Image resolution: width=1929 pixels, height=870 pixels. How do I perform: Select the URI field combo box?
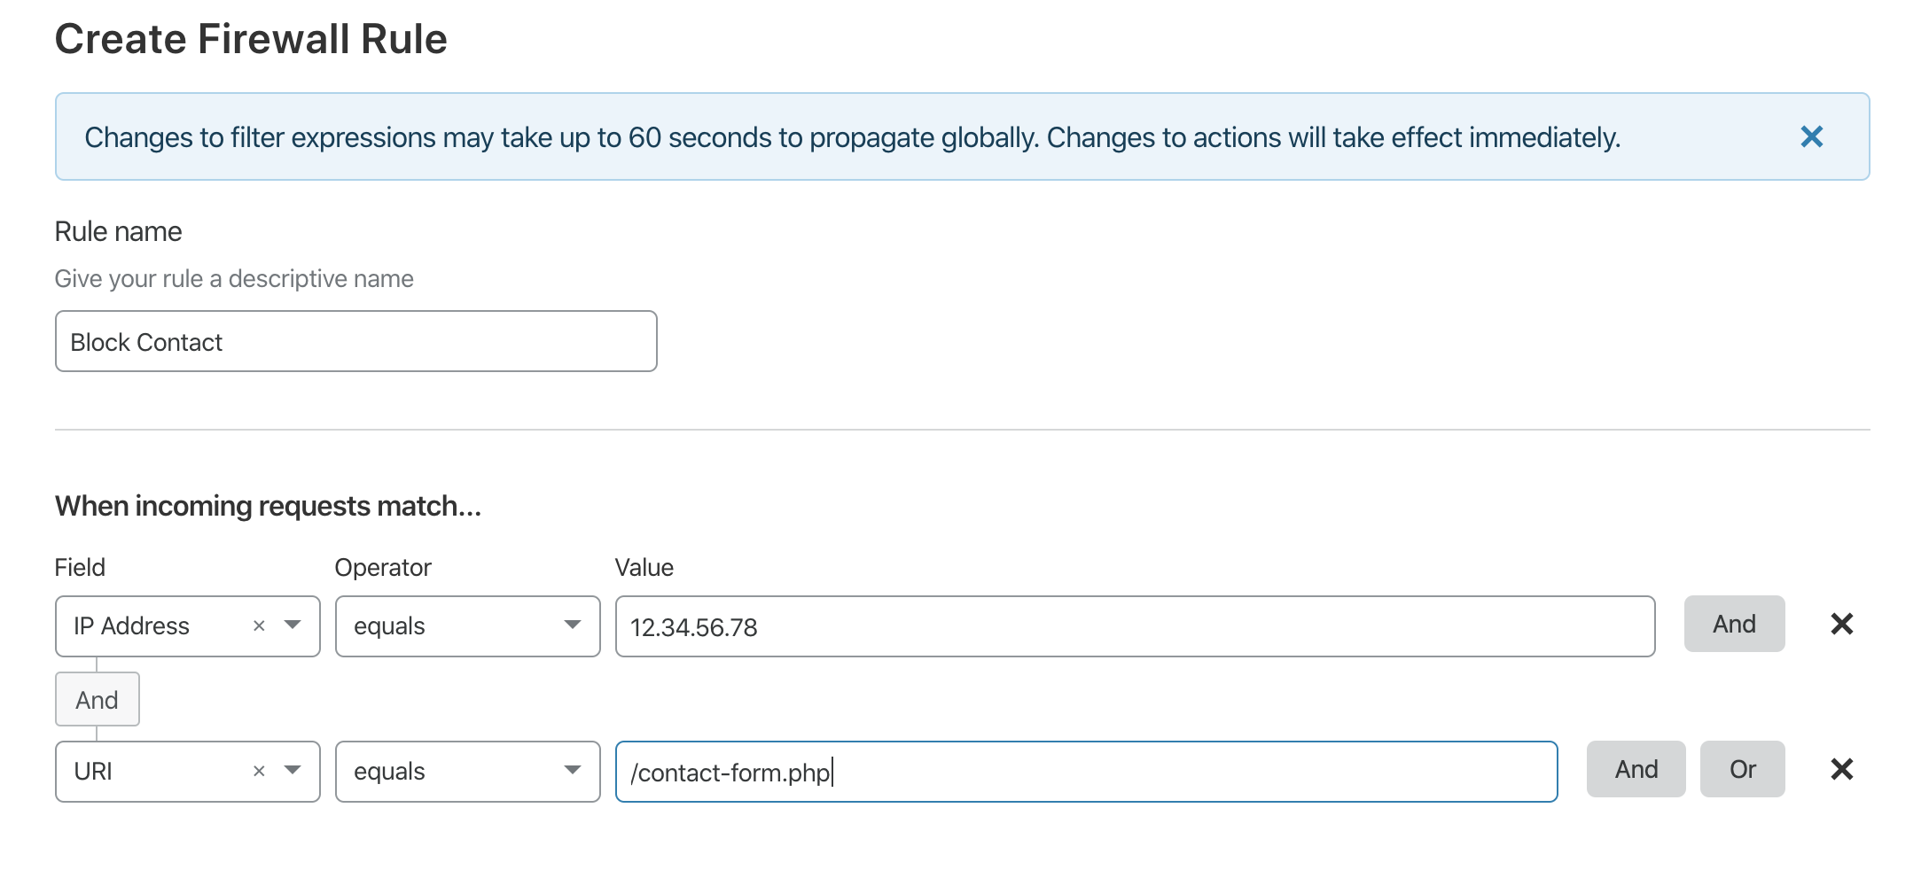pyautogui.click(x=151, y=772)
